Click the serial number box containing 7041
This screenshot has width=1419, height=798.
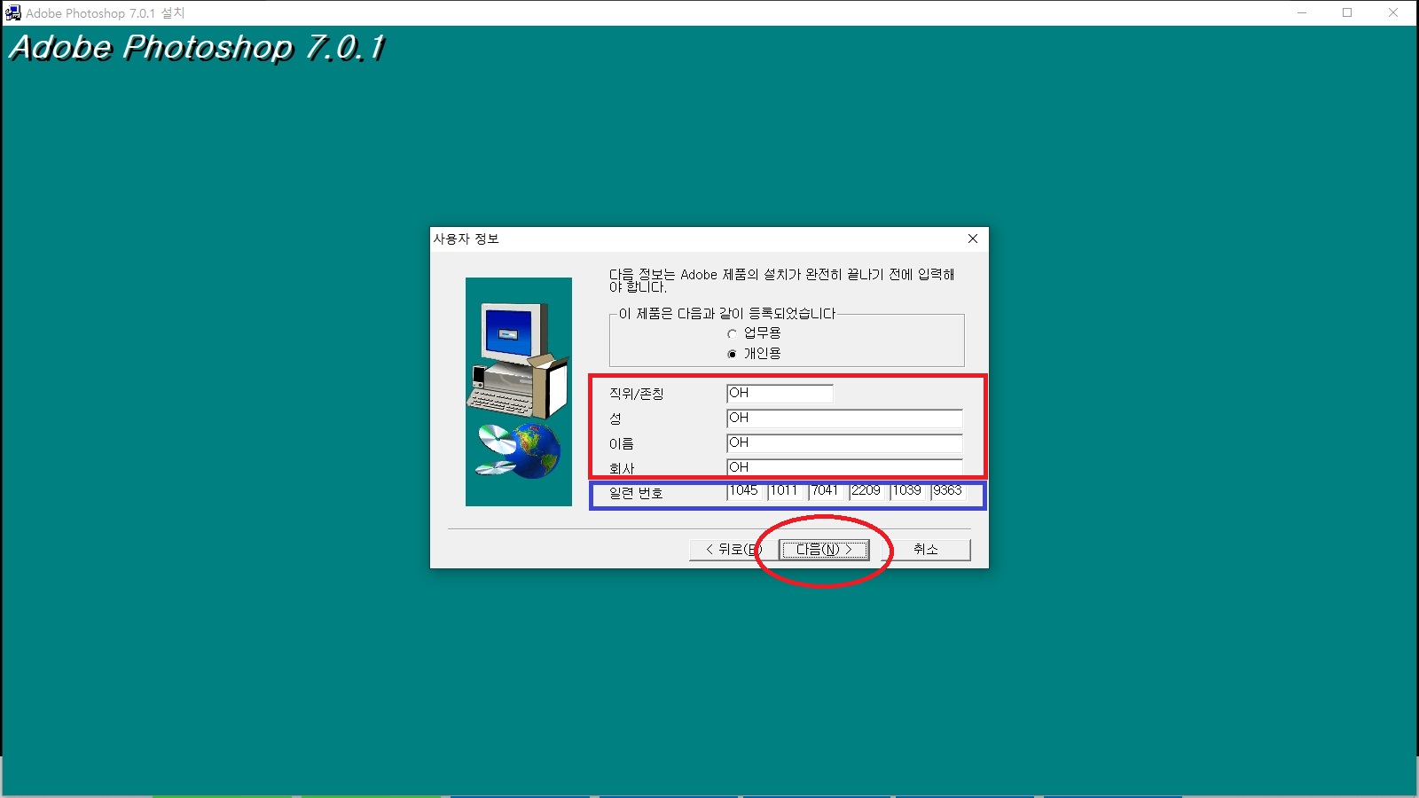(826, 491)
